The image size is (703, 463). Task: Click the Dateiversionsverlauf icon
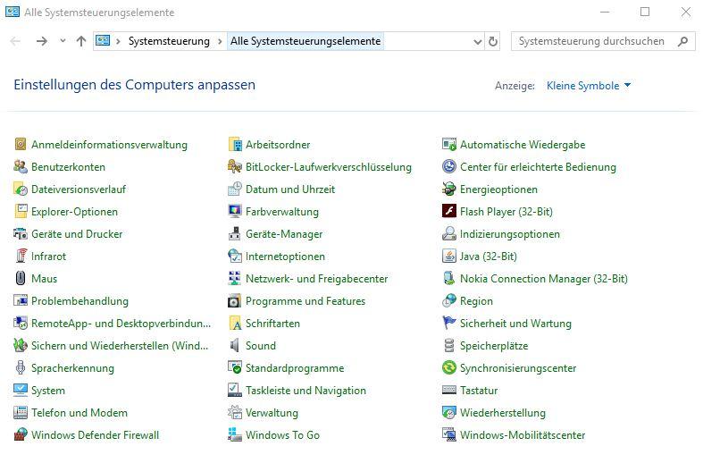click(x=21, y=189)
